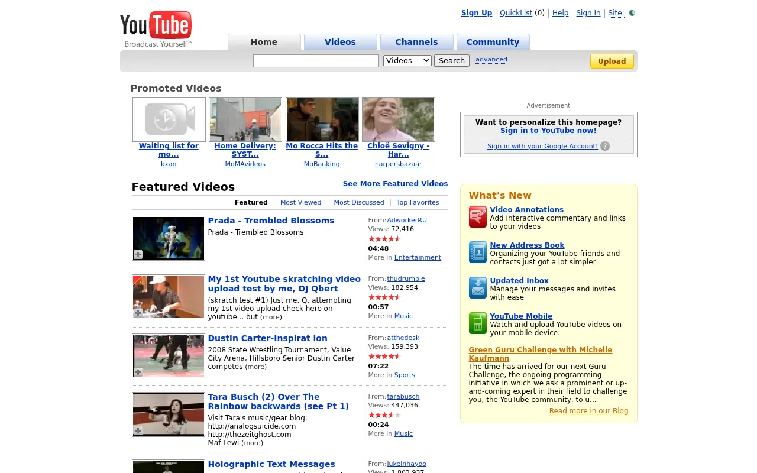This screenshot has height=473, width=757.
Task: Click the search text input field
Action: pyautogui.click(x=316, y=61)
